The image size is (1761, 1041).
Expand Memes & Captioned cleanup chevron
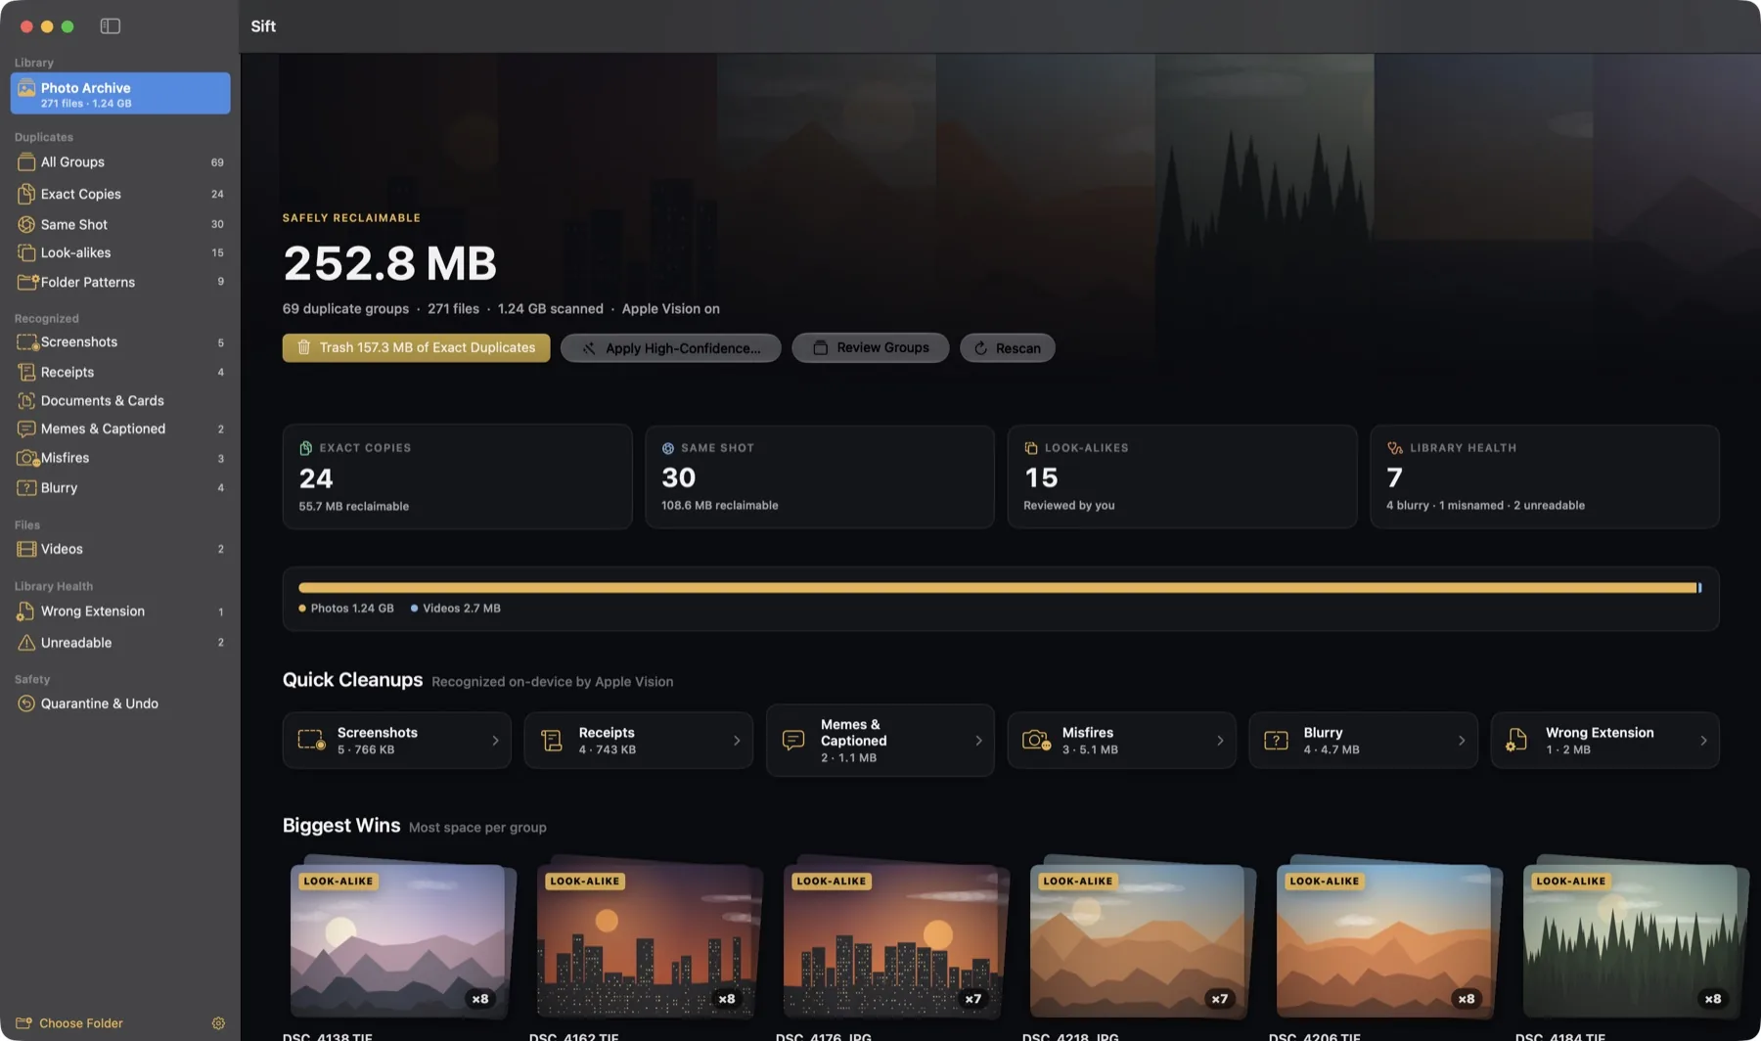[978, 741]
